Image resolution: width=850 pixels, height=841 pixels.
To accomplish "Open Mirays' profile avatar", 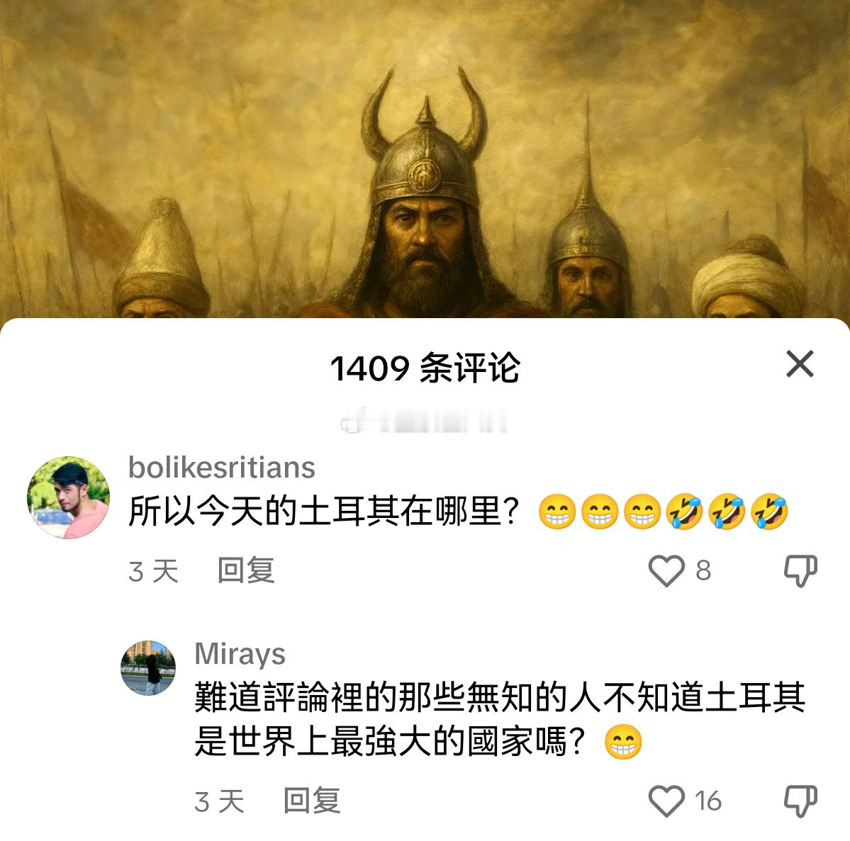I will pyautogui.click(x=148, y=667).
